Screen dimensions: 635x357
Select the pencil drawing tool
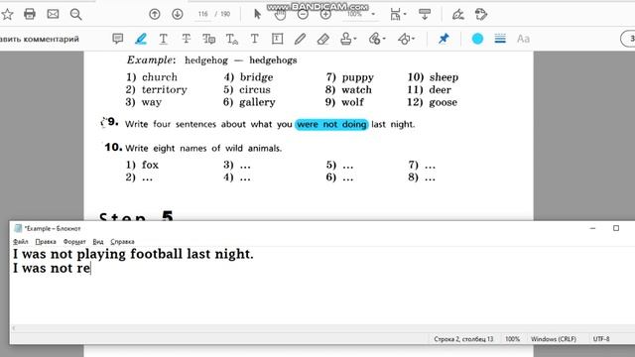[300, 39]
